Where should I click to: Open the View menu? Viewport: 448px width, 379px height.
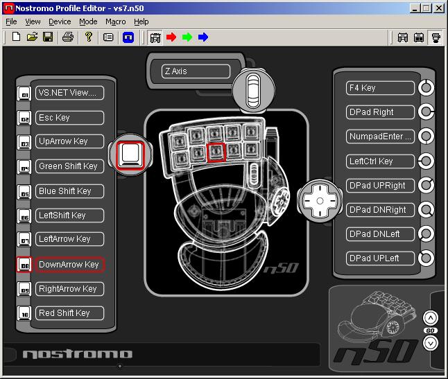33,21
